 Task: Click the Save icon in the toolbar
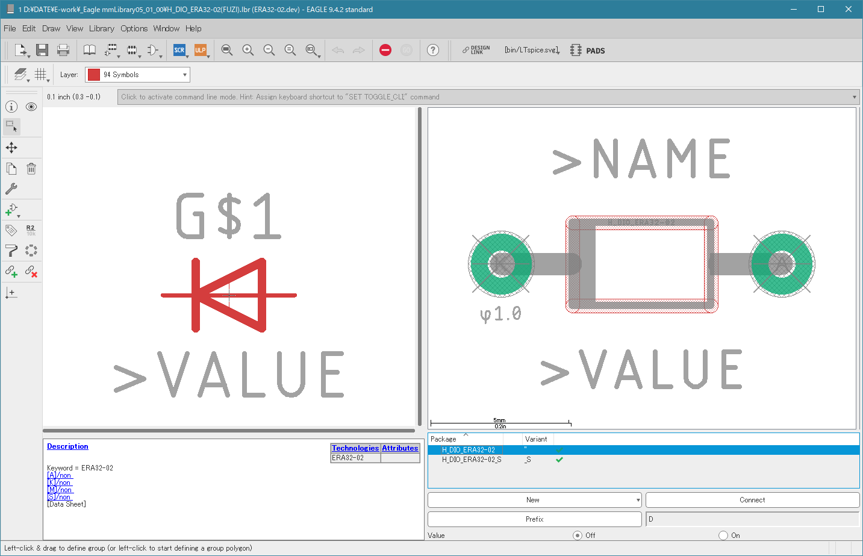click(x=42, y=50)
